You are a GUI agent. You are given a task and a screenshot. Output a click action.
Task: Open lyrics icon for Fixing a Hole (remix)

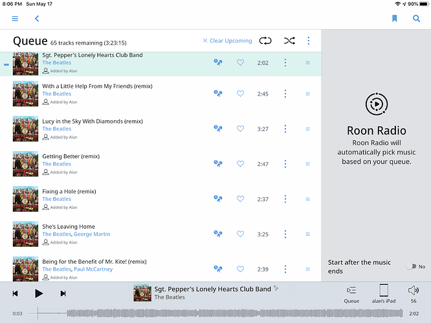[218, 199]
